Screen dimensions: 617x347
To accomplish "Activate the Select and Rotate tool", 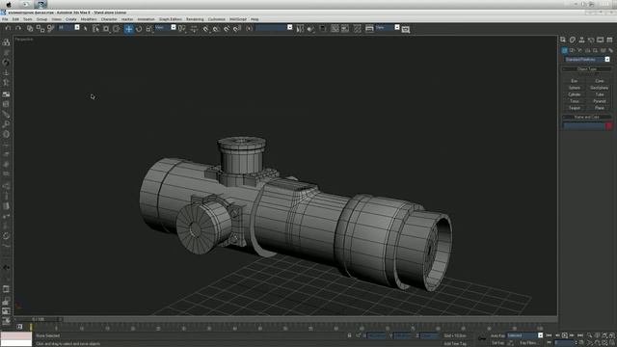I will [139, 29].
